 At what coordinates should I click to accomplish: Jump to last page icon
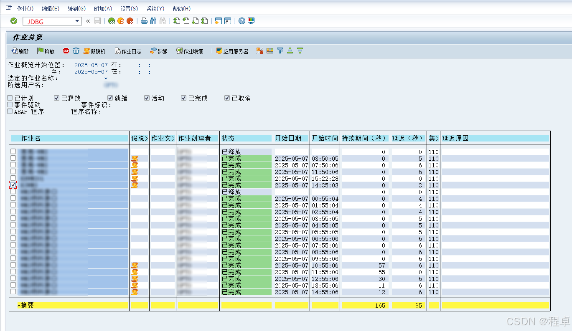point(204,21)
